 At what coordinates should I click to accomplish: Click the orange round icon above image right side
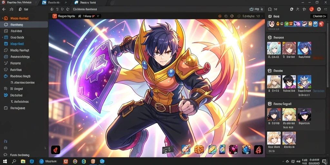(220, 16)
